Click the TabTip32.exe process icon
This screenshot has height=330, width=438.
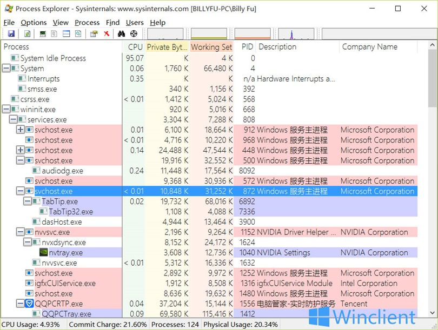(x=44, y=211)
